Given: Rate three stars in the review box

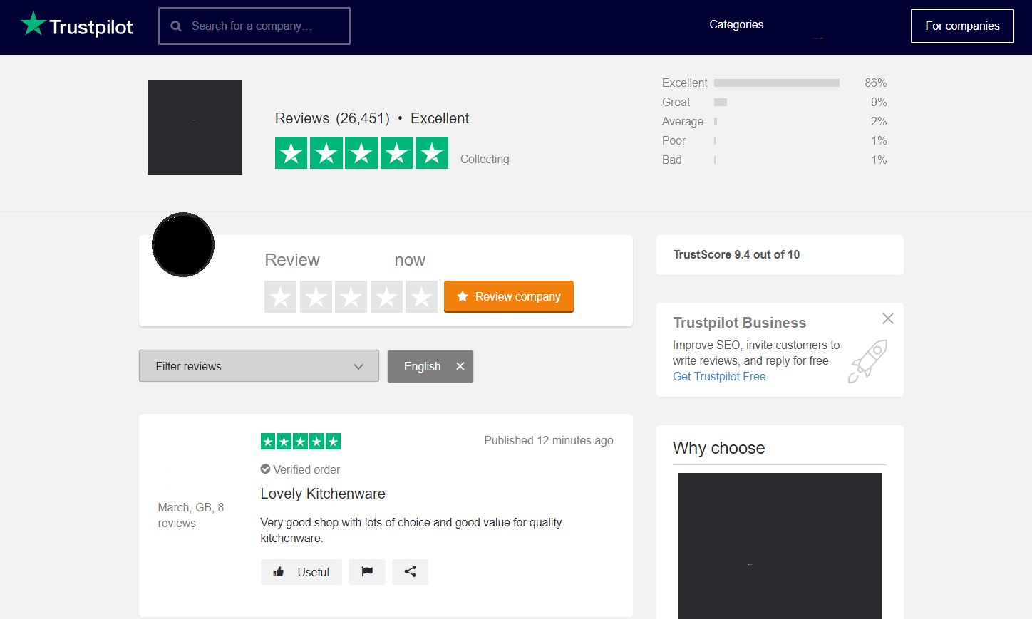Looking at the screenshot, I should coord(351,296).
